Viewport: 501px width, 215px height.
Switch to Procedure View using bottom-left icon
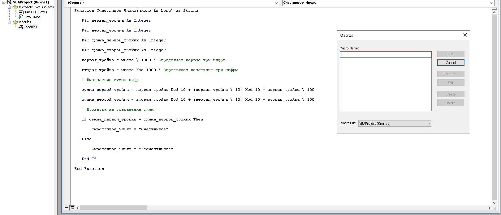point(67,208)
